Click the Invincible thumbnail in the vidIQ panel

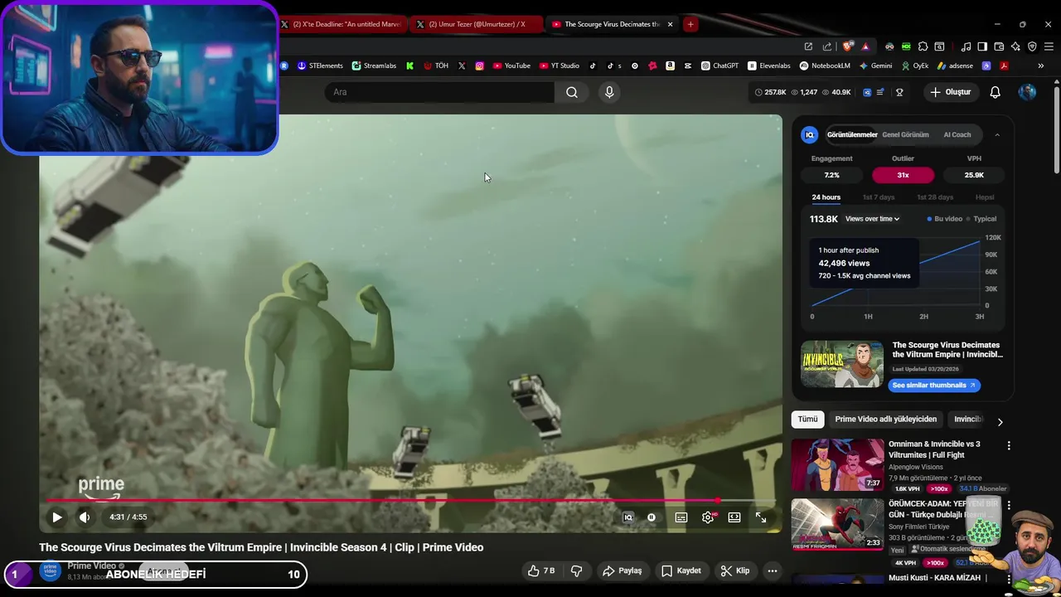842,364
